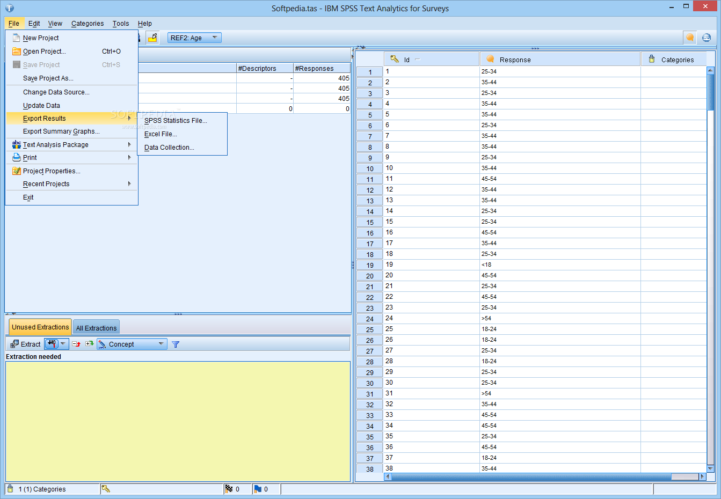Click the bubble icon in Response header
Viewport: 721px width, 499px height.
(x=490, y=58)
